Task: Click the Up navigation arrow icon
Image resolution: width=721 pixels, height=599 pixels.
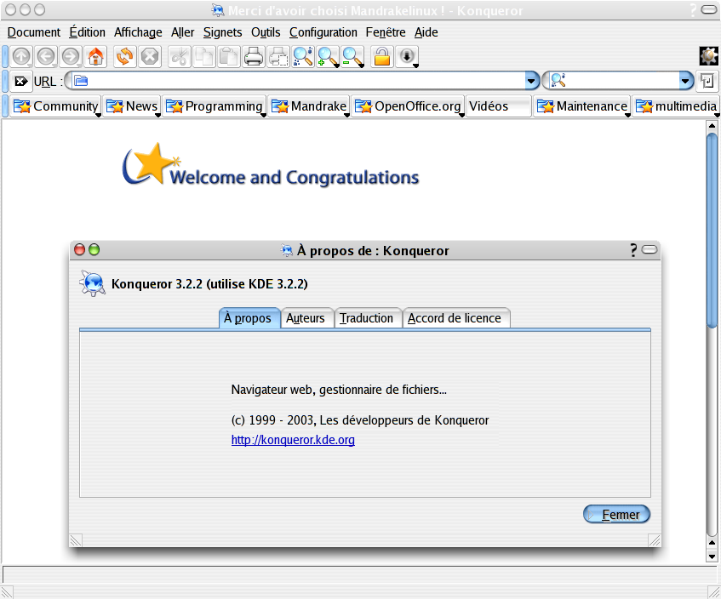Action: point(21,56)
